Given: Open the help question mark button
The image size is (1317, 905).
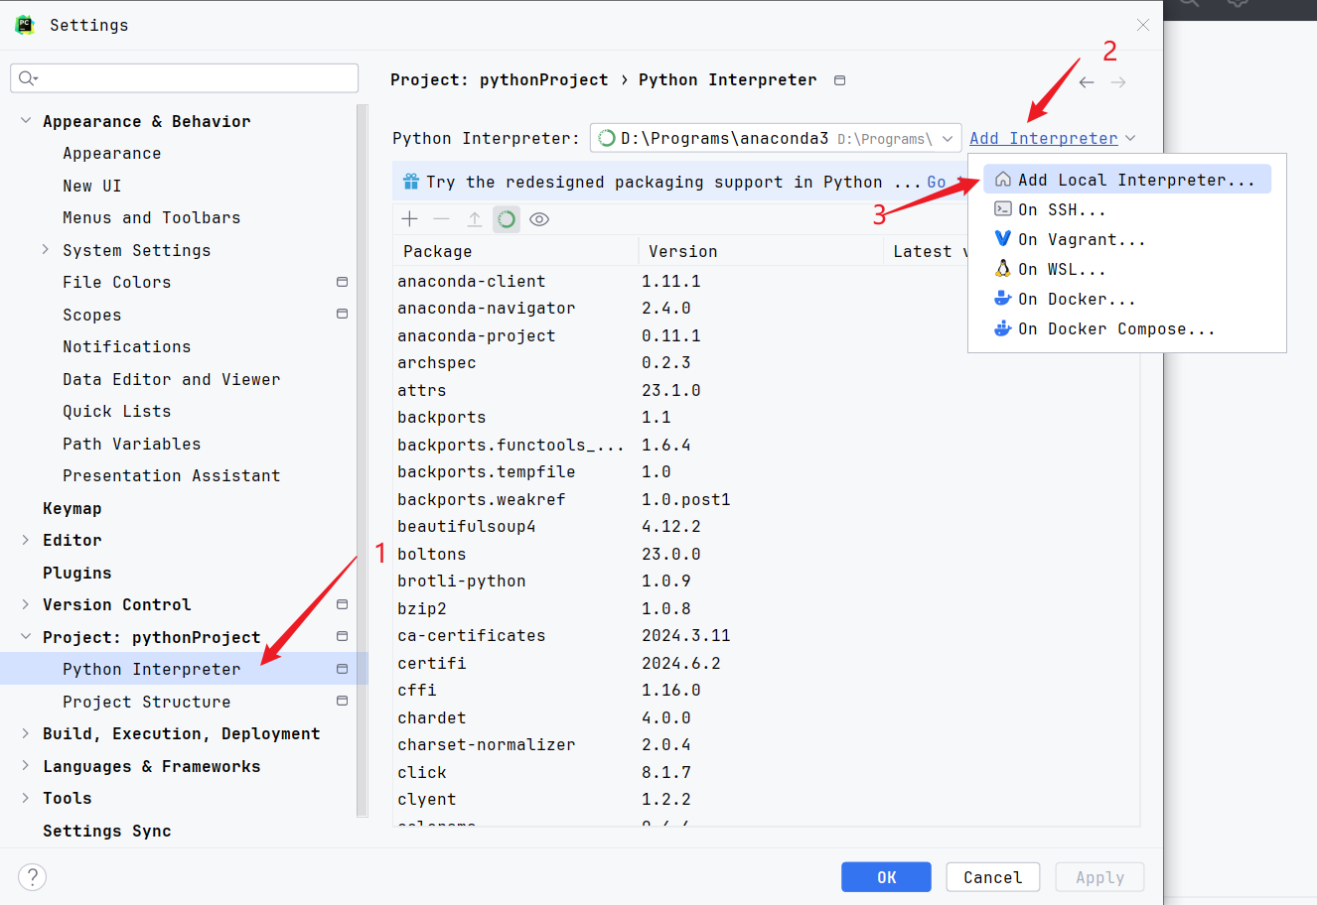Looking at the screenshot, I should 33,877.
